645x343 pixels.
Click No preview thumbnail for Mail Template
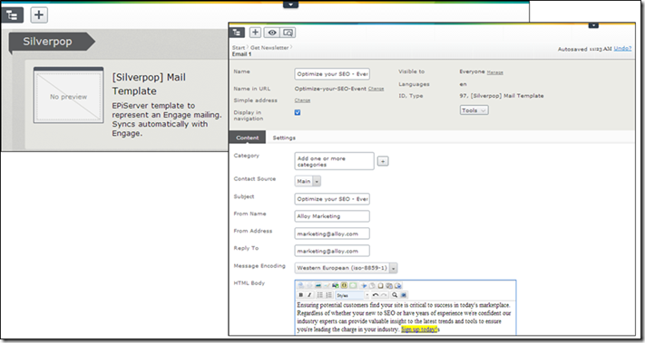coord(68,95)
